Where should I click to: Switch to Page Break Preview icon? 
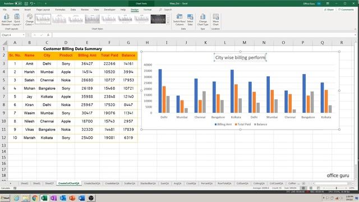(318, 188)
